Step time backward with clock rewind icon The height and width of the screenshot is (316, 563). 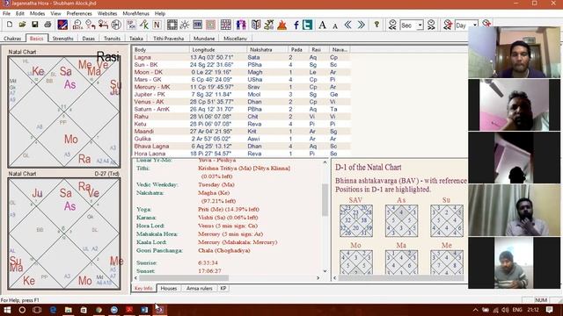coord(392,25)
